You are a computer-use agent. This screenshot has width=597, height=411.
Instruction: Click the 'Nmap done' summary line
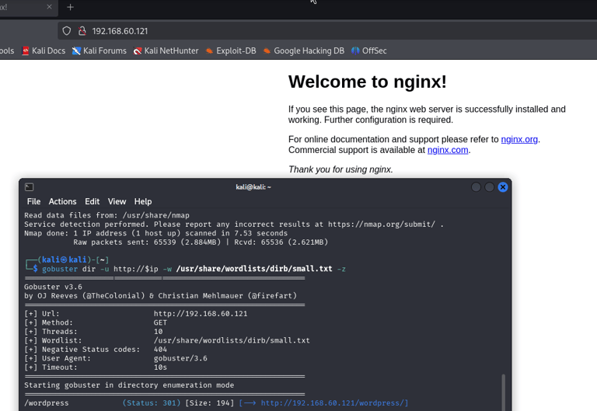pyautogui.click(x=155, y=233)
